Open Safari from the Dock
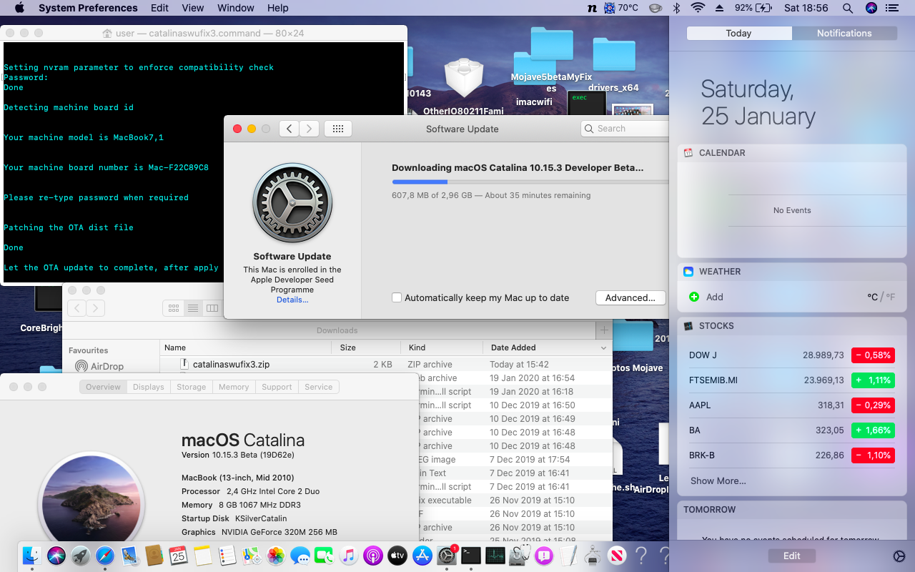Screen dimensions: 915x572 click(105, 556)
